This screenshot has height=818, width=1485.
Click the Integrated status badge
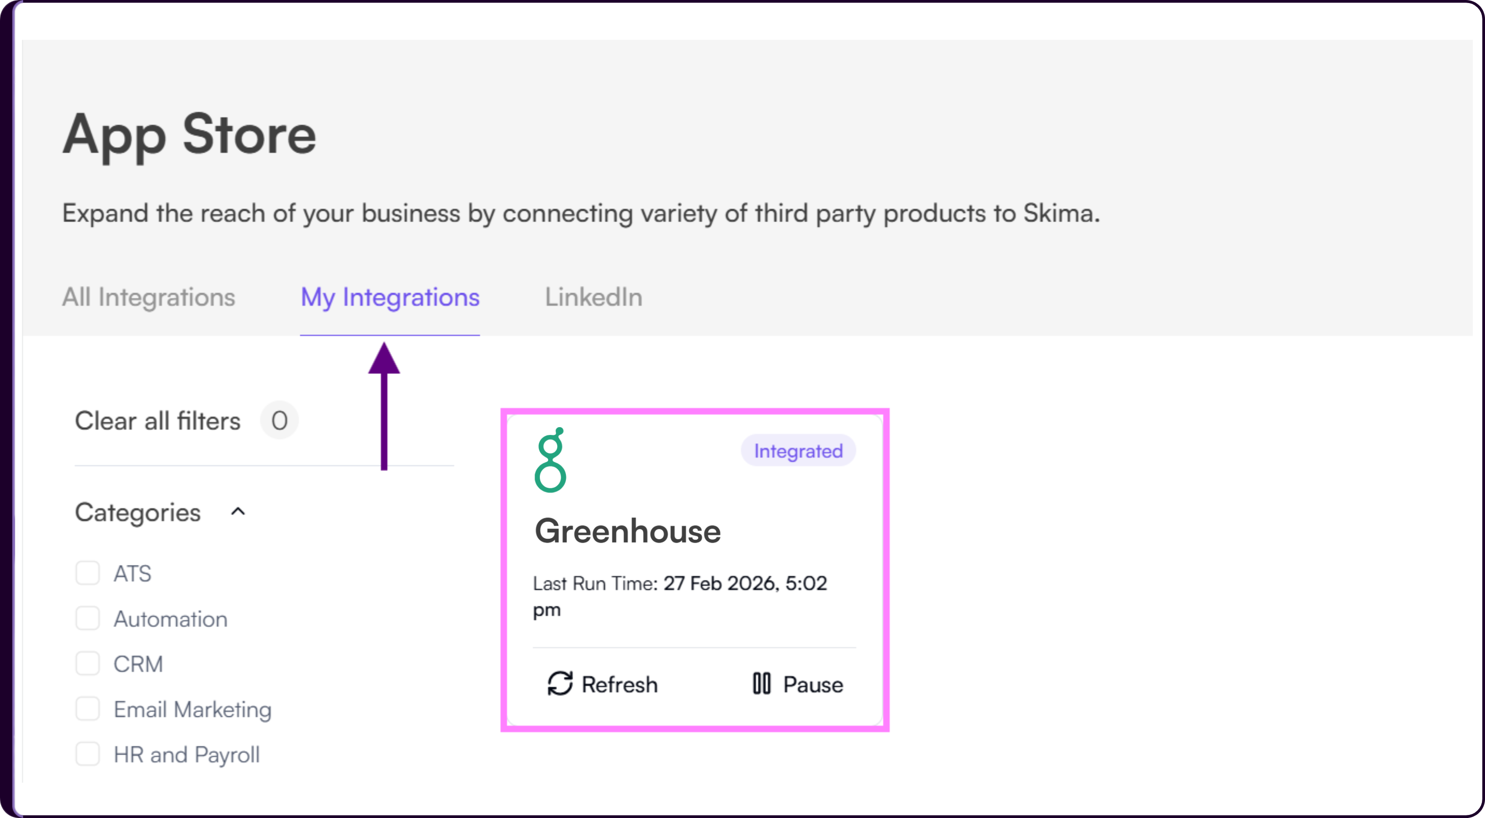point(799,451)
